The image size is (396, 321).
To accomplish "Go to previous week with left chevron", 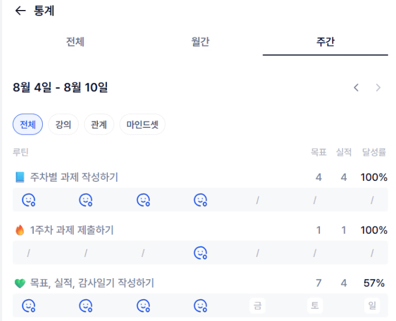I will (x=356, y=88).
